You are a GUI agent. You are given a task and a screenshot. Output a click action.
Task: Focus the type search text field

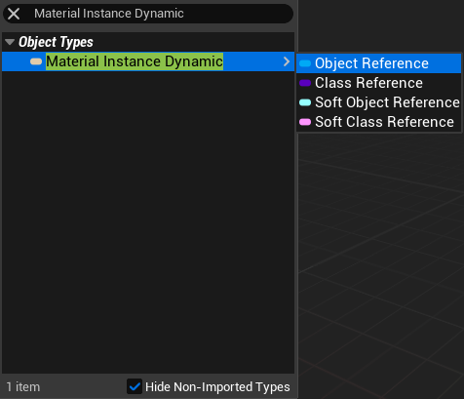click(156, 14)
